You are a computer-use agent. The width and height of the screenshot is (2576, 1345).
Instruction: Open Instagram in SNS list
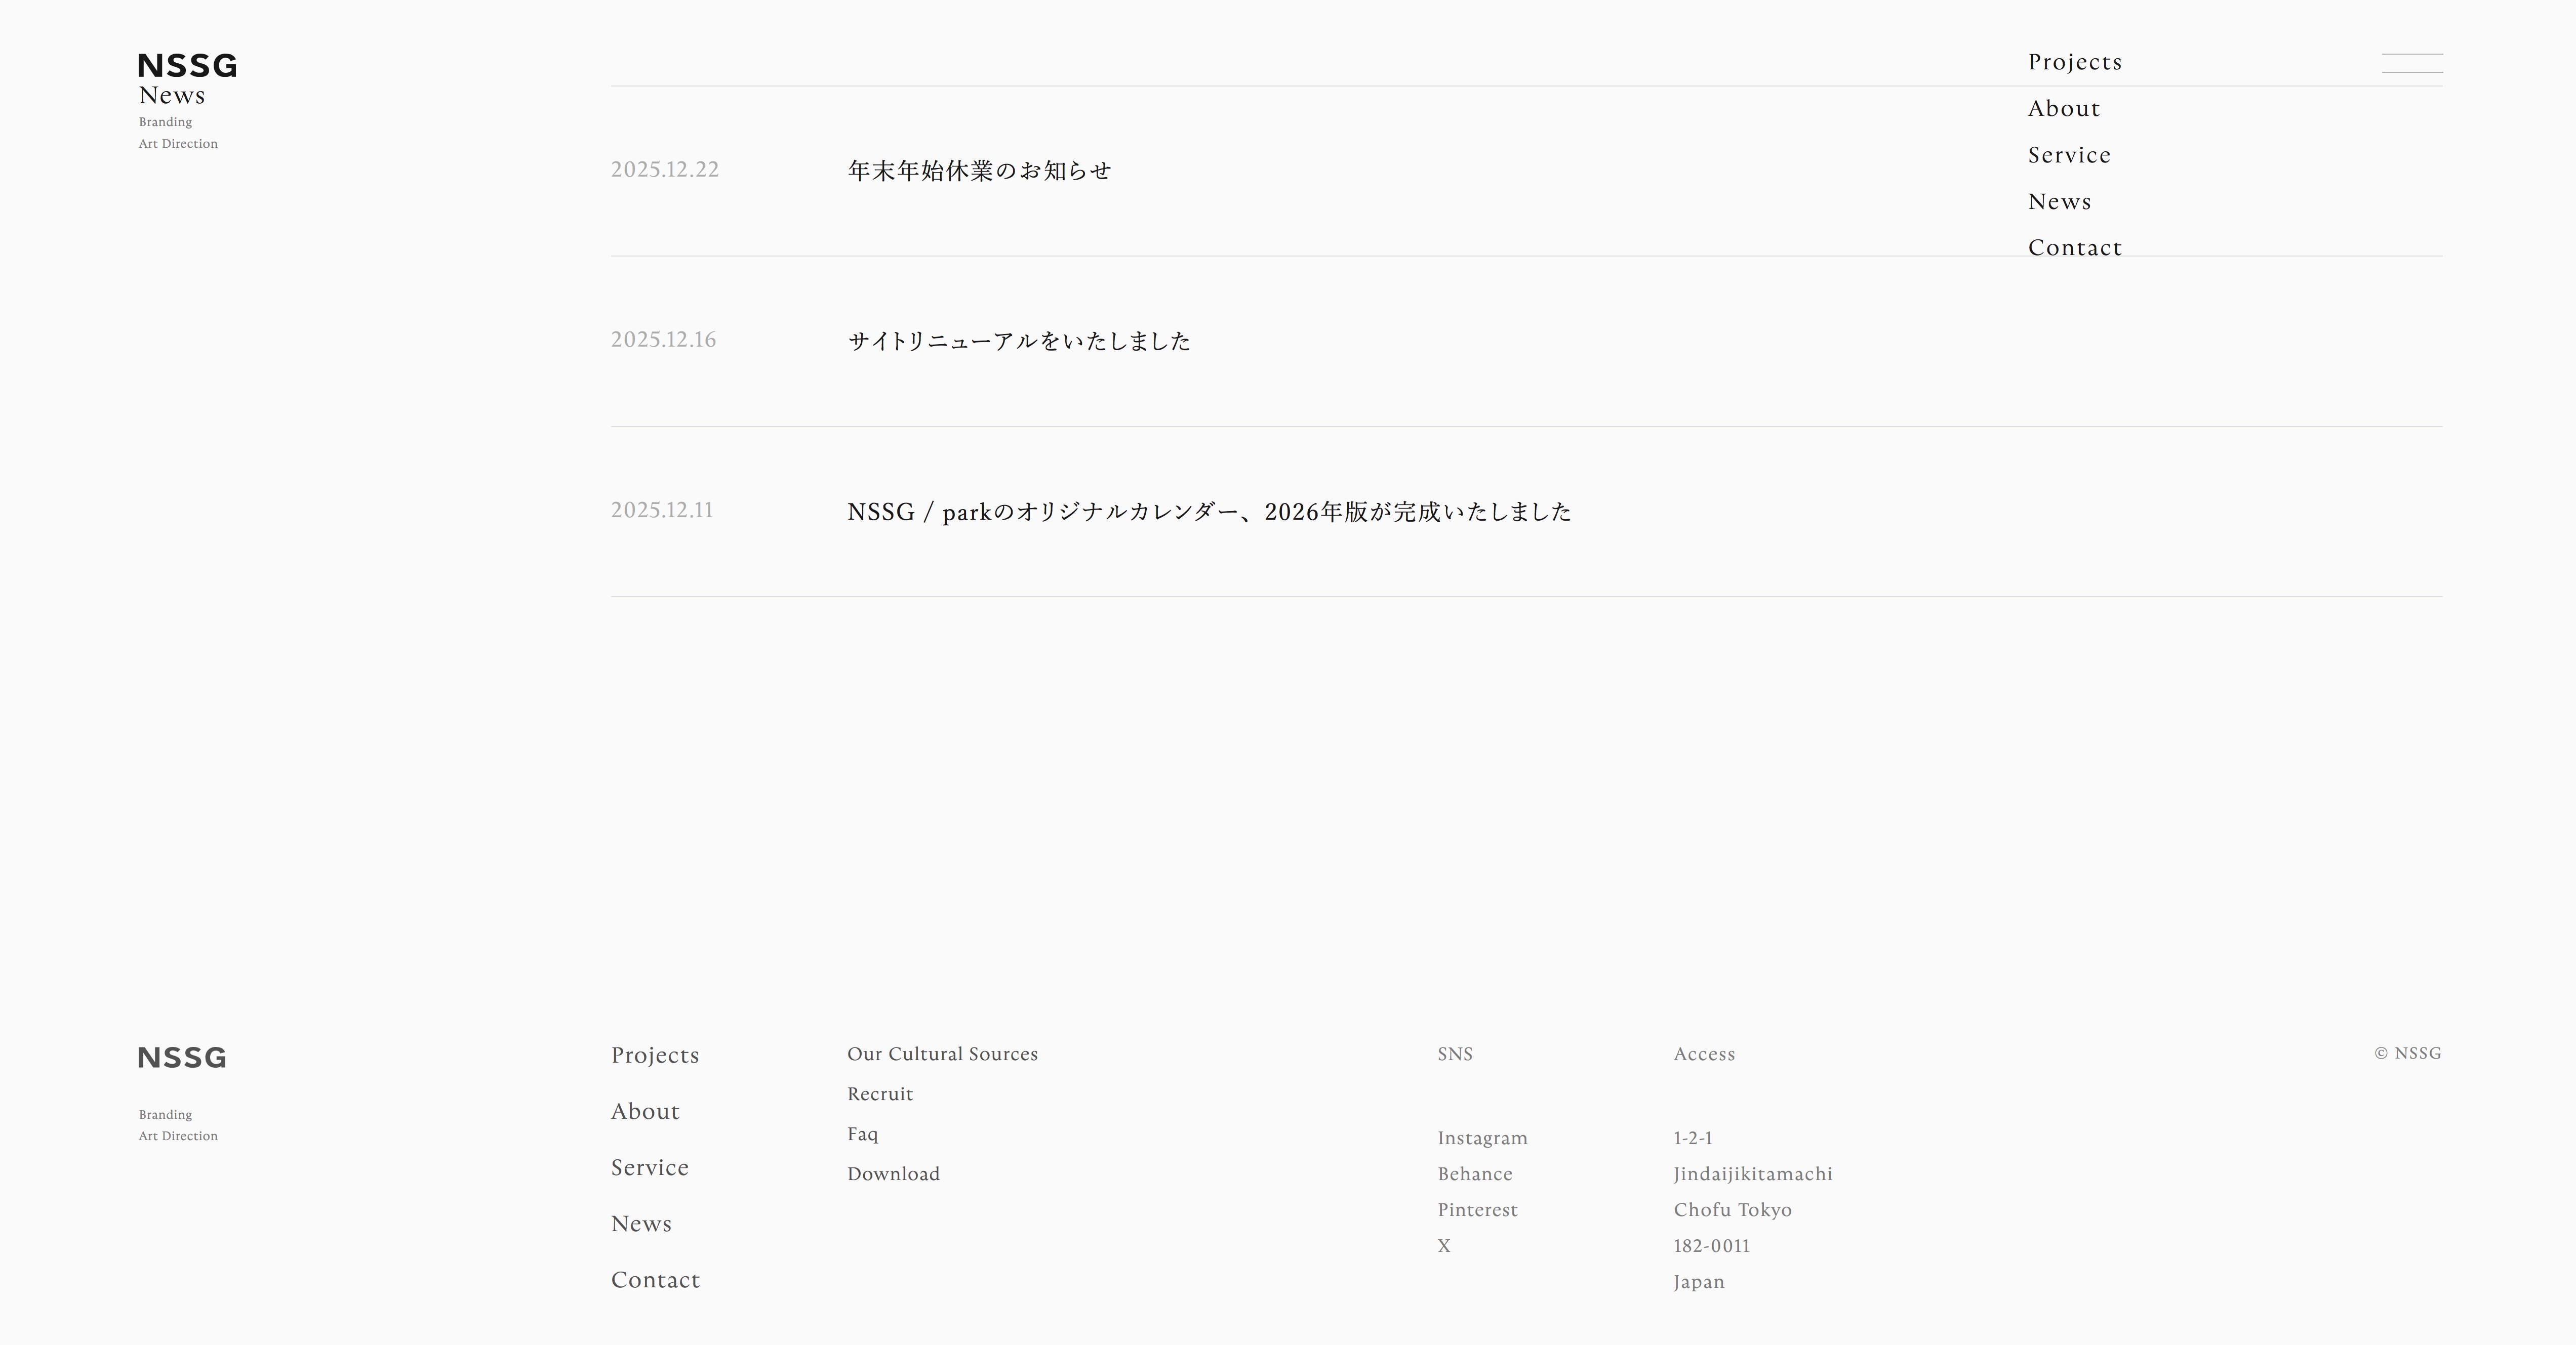pyautogui.click(x=1482, y=1138)
